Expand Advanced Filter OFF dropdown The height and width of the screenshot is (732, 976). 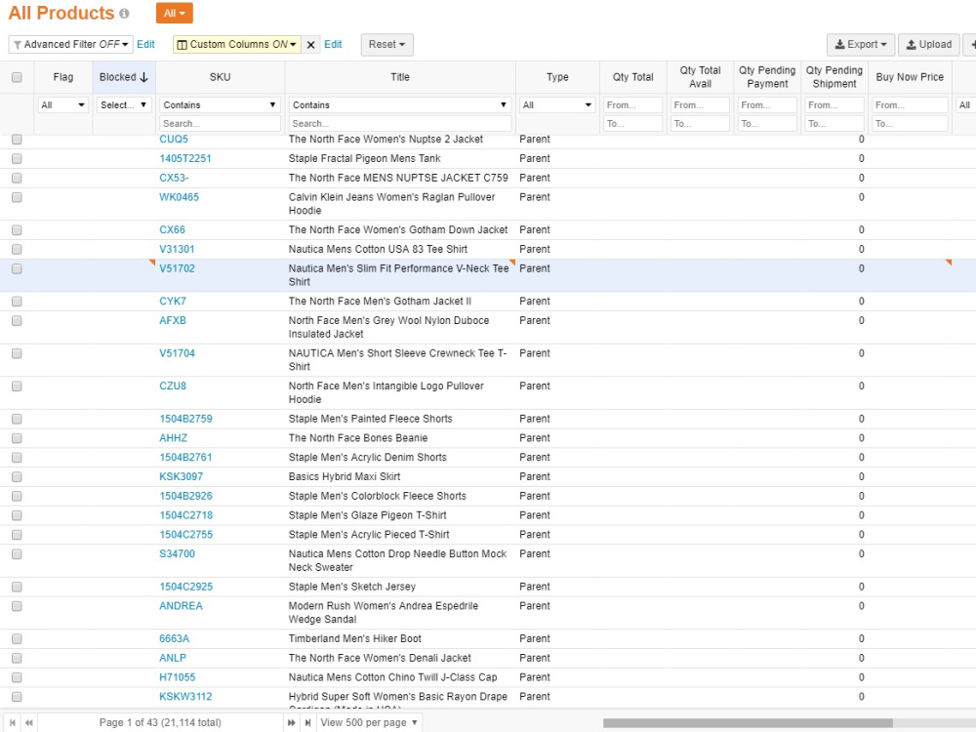pos(71,45)
